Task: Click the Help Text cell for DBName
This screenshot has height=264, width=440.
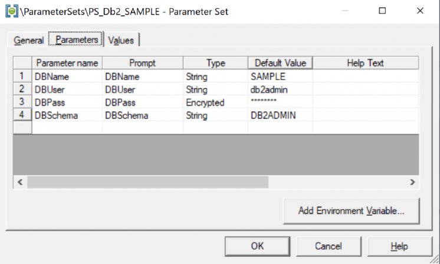Action: pos(366,76)
